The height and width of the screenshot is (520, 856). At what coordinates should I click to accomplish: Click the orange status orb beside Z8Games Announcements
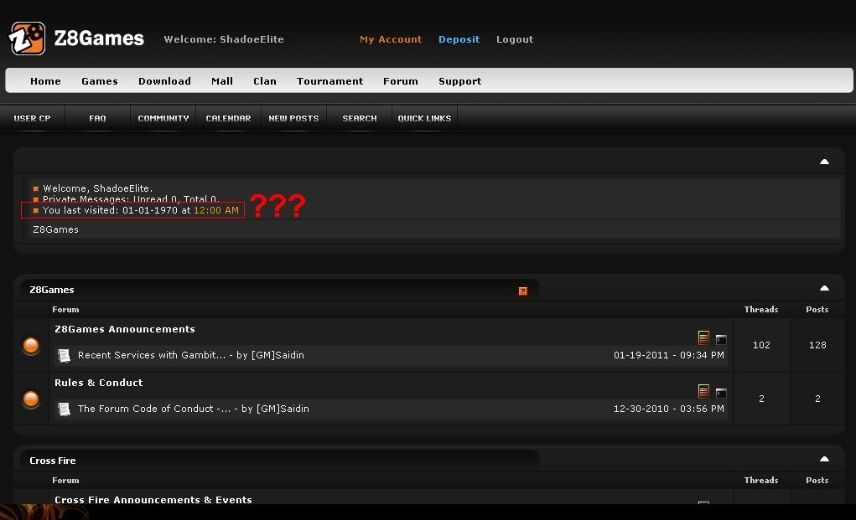pyautogui.click(x=31, y=345)
